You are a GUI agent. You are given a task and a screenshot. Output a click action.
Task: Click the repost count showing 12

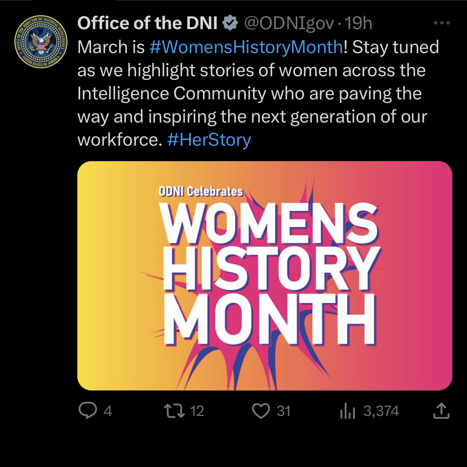click(x=197, y=411)
